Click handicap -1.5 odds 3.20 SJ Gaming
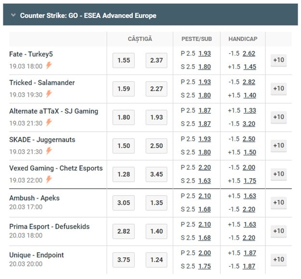The height and width of the screenshot is (279, 301). pyautogui.click(x=250, y=124)
